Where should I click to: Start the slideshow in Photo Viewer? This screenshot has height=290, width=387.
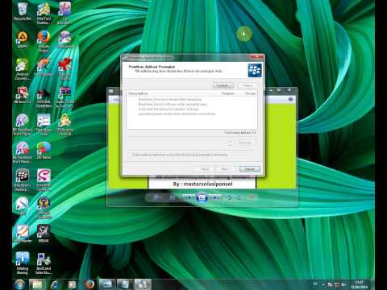point(202,197)
